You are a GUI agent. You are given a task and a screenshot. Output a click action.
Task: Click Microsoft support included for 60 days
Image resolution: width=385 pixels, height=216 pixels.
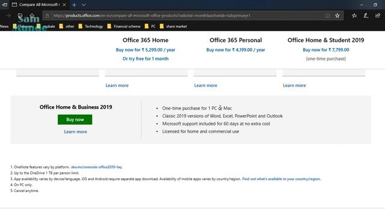tap(216, 124)
